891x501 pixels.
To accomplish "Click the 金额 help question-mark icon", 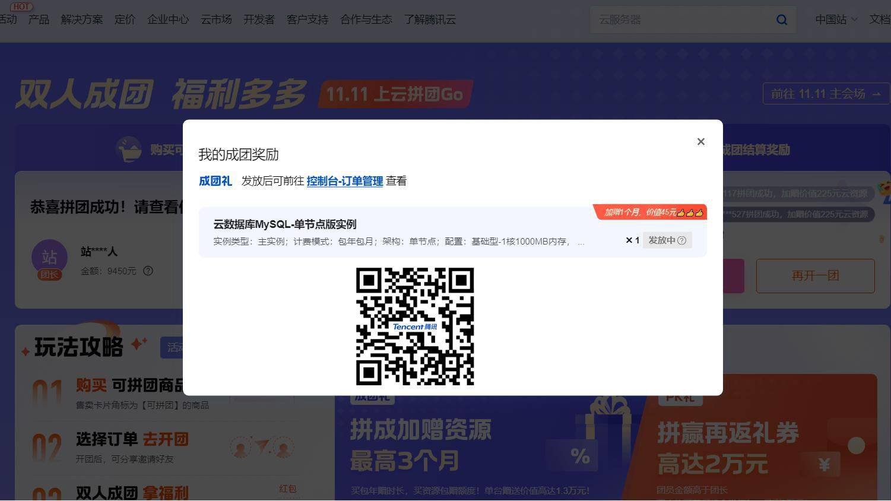I will (x=148, y=271).
